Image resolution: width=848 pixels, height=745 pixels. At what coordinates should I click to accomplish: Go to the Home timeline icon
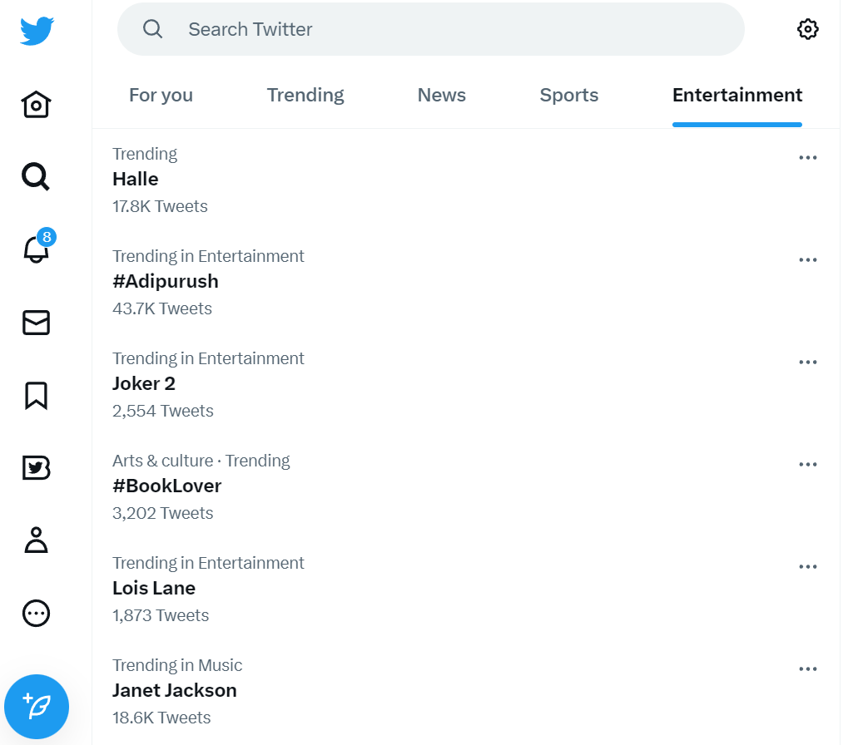[36, 104]
